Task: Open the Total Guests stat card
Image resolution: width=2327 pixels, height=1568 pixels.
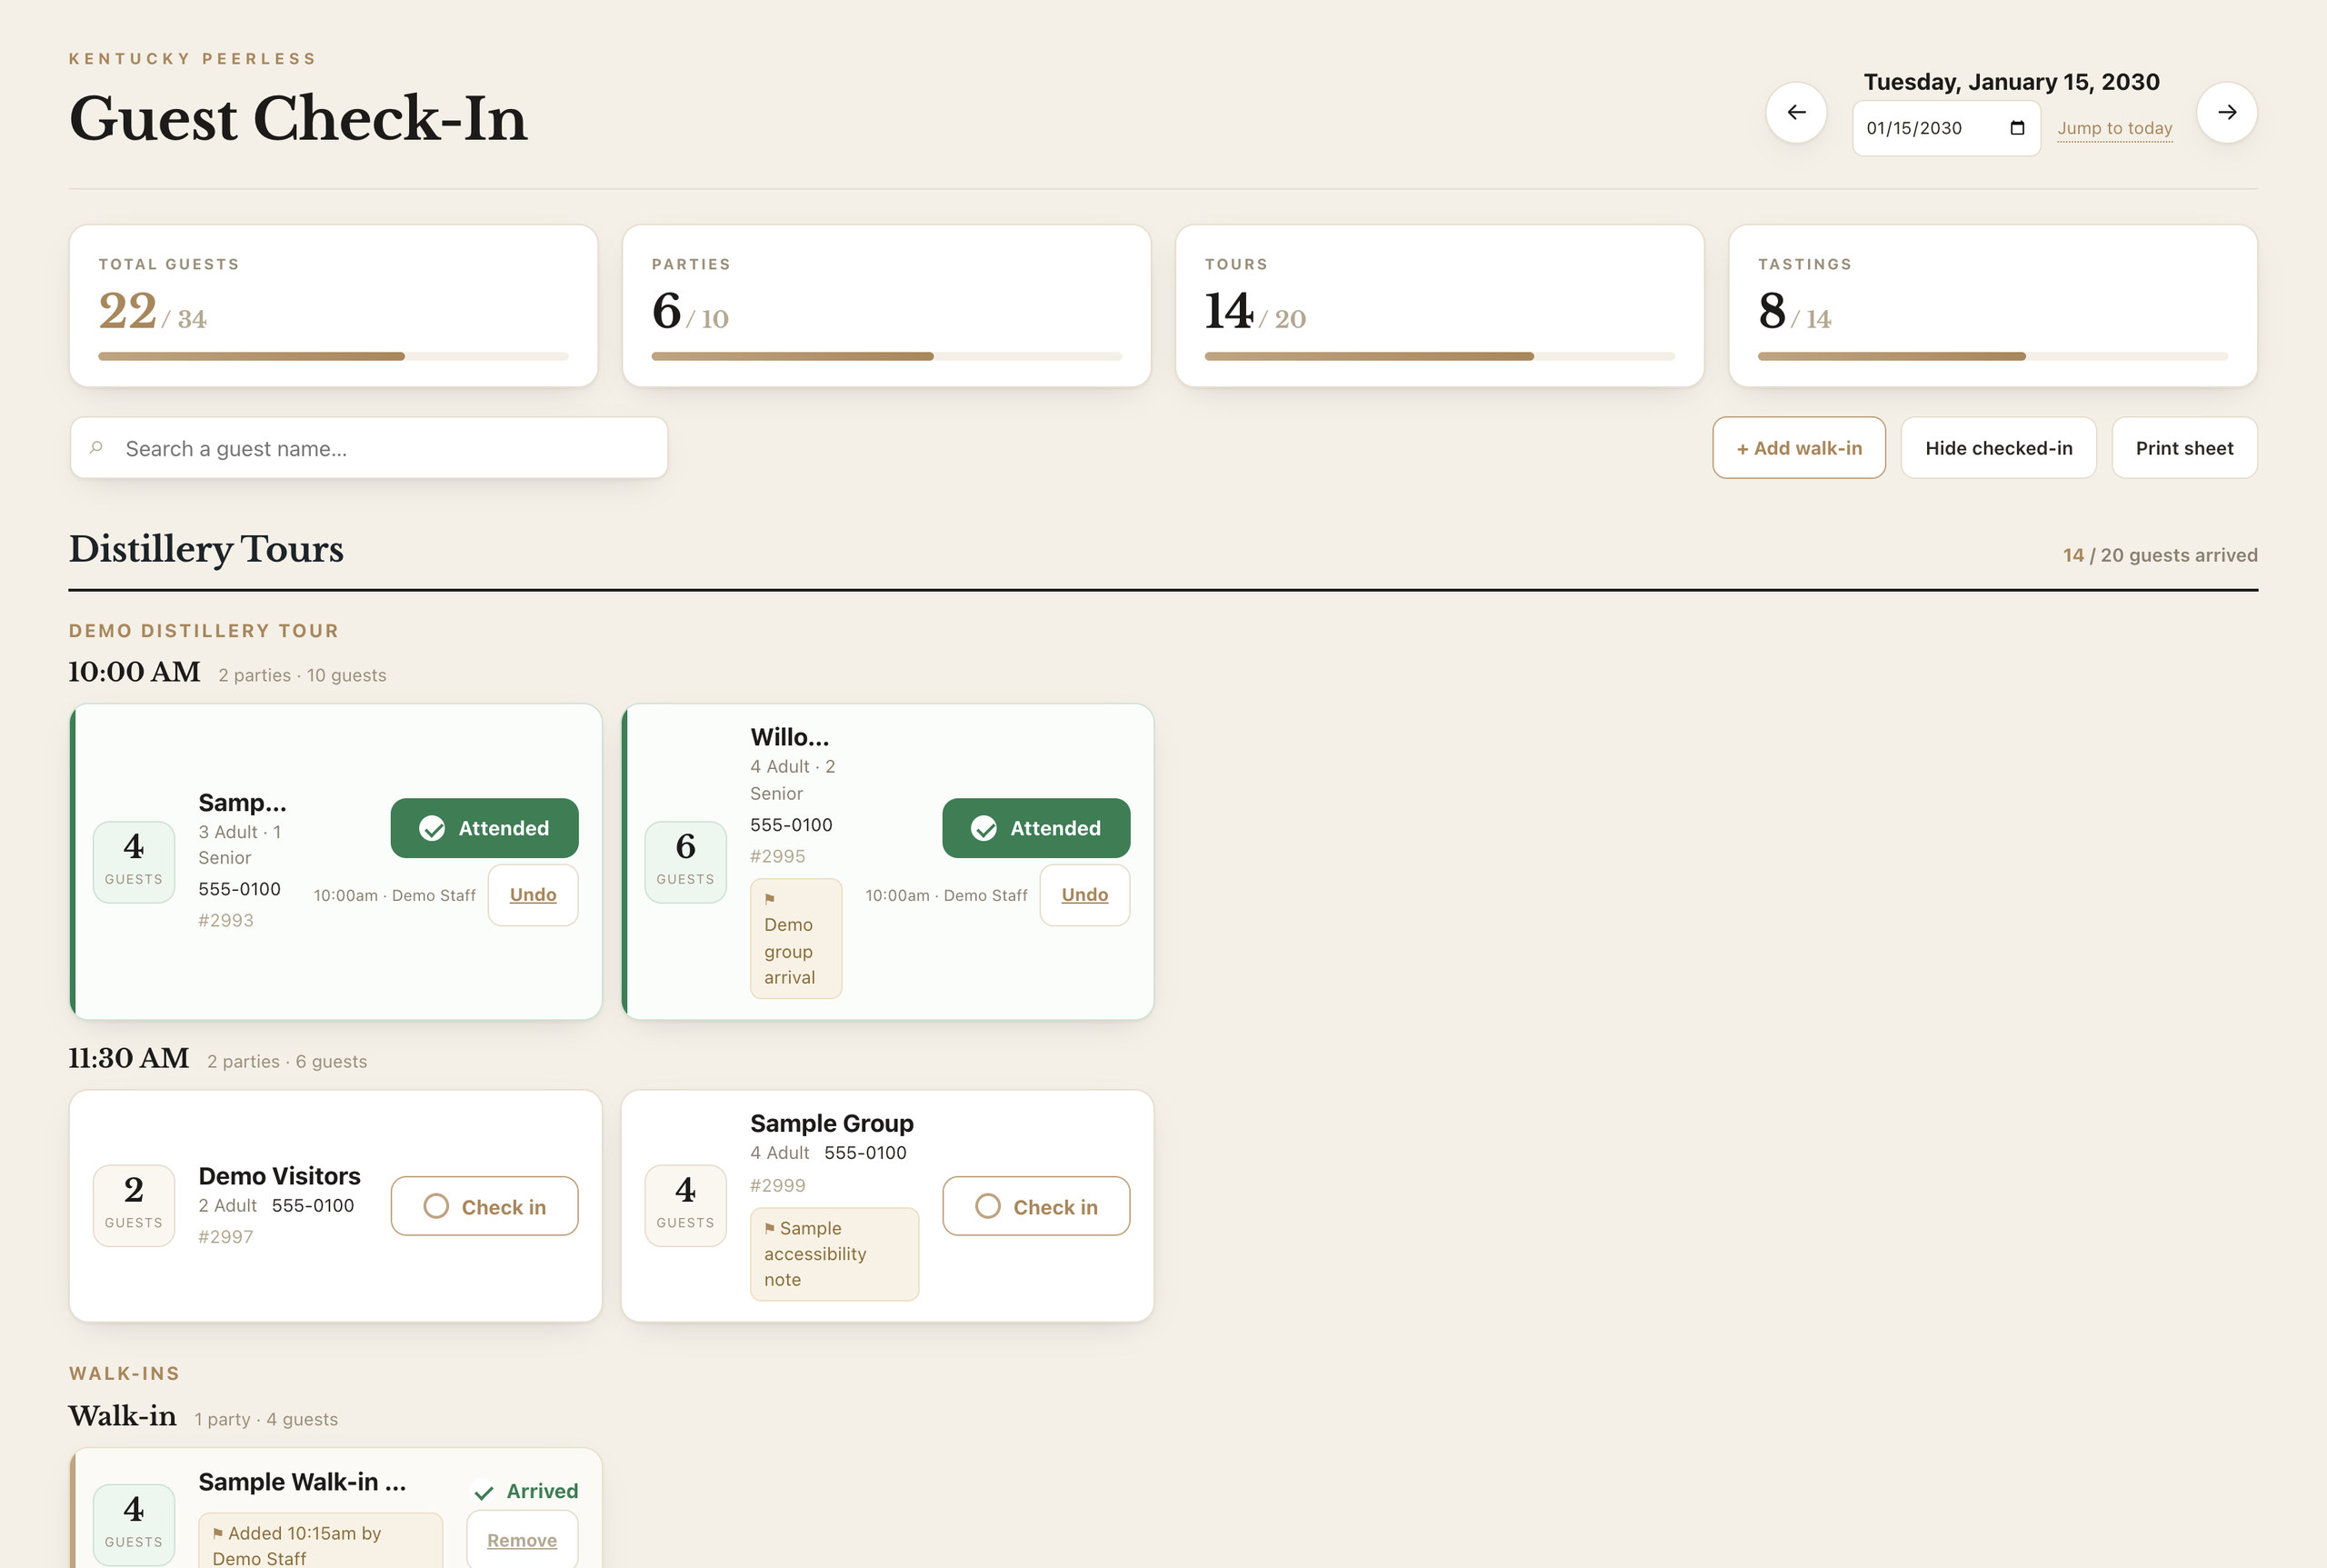Action: (x=333, y=306)
